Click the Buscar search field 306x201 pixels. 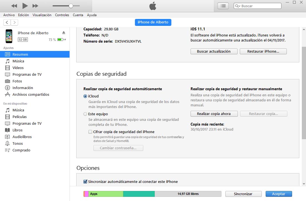257,6
